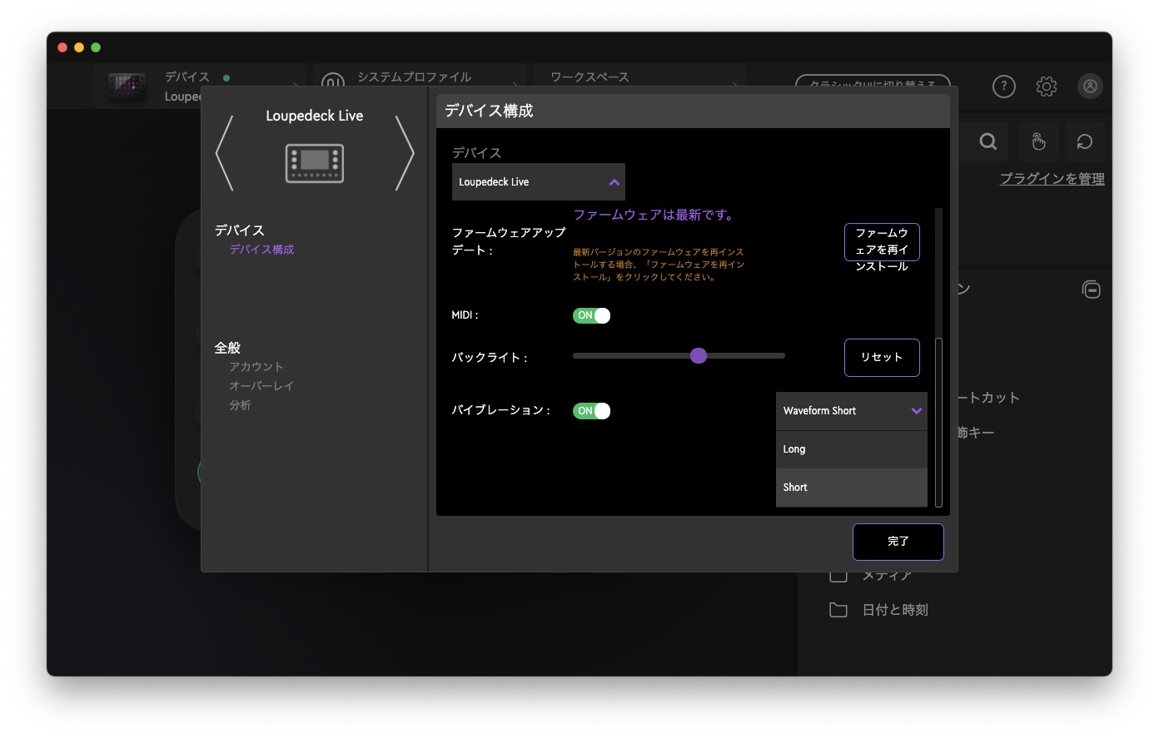The height and width of the screenshot is (738, 1159).
Task: Click the リセット backlight button
Action: click(x=882, y=357)
